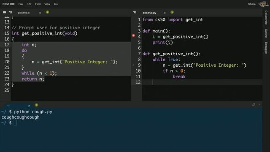Viewport: 270px width, 152px height.
Task: Open the Outline side panel
Action: coord(266,33)
